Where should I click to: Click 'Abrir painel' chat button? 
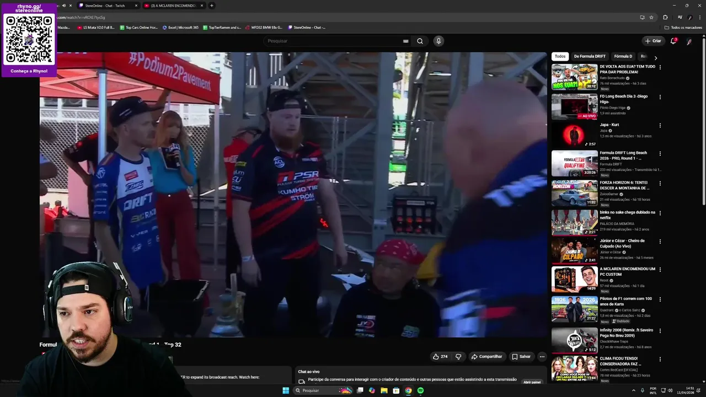click(x=532, y=382)
